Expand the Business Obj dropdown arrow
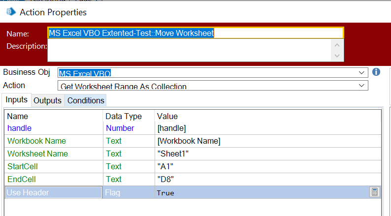This screenshot has height=216, width=391. click(361, 73)
